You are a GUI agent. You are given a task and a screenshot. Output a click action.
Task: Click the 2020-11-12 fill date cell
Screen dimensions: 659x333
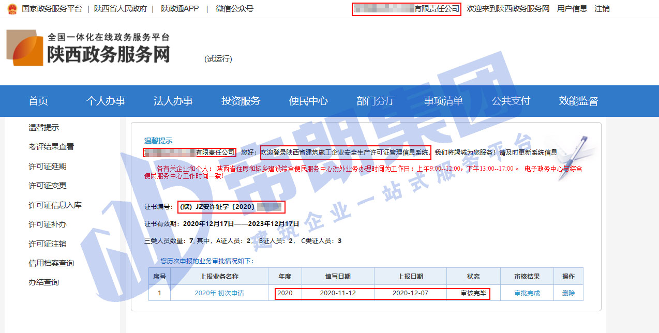pyautogui.click(x=338, y=293)
